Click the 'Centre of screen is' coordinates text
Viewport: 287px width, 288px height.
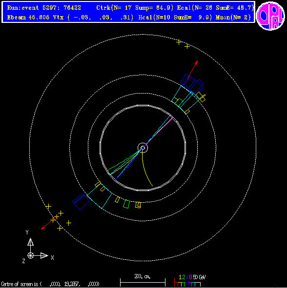pyautogui.click(x=50, y=284)
